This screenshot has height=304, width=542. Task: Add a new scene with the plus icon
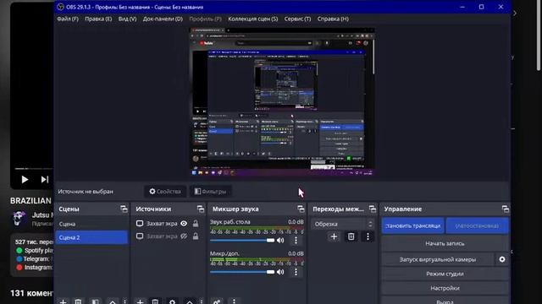coord(63,301)
